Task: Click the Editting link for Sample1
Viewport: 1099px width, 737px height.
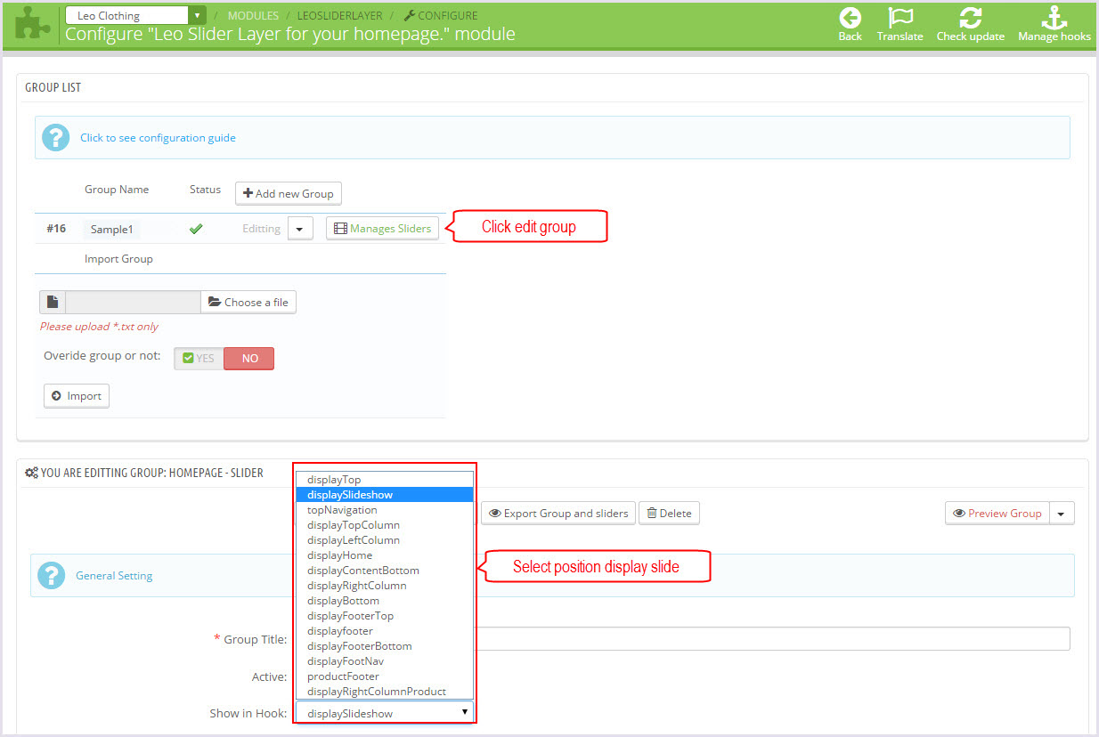Action: tap(262, 229)
